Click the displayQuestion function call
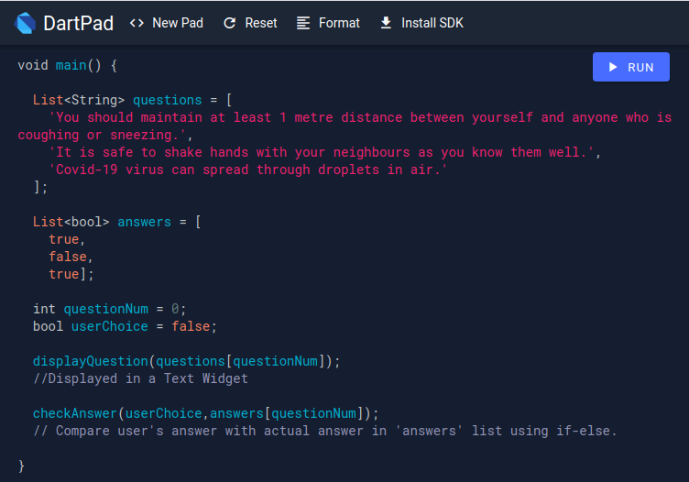Screen dimensions: 689x482 (x=186, y=361)
